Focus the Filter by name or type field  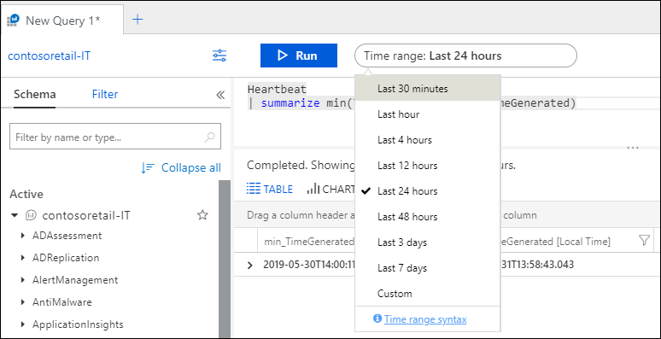pyautogui.click(x=115, y=136)
